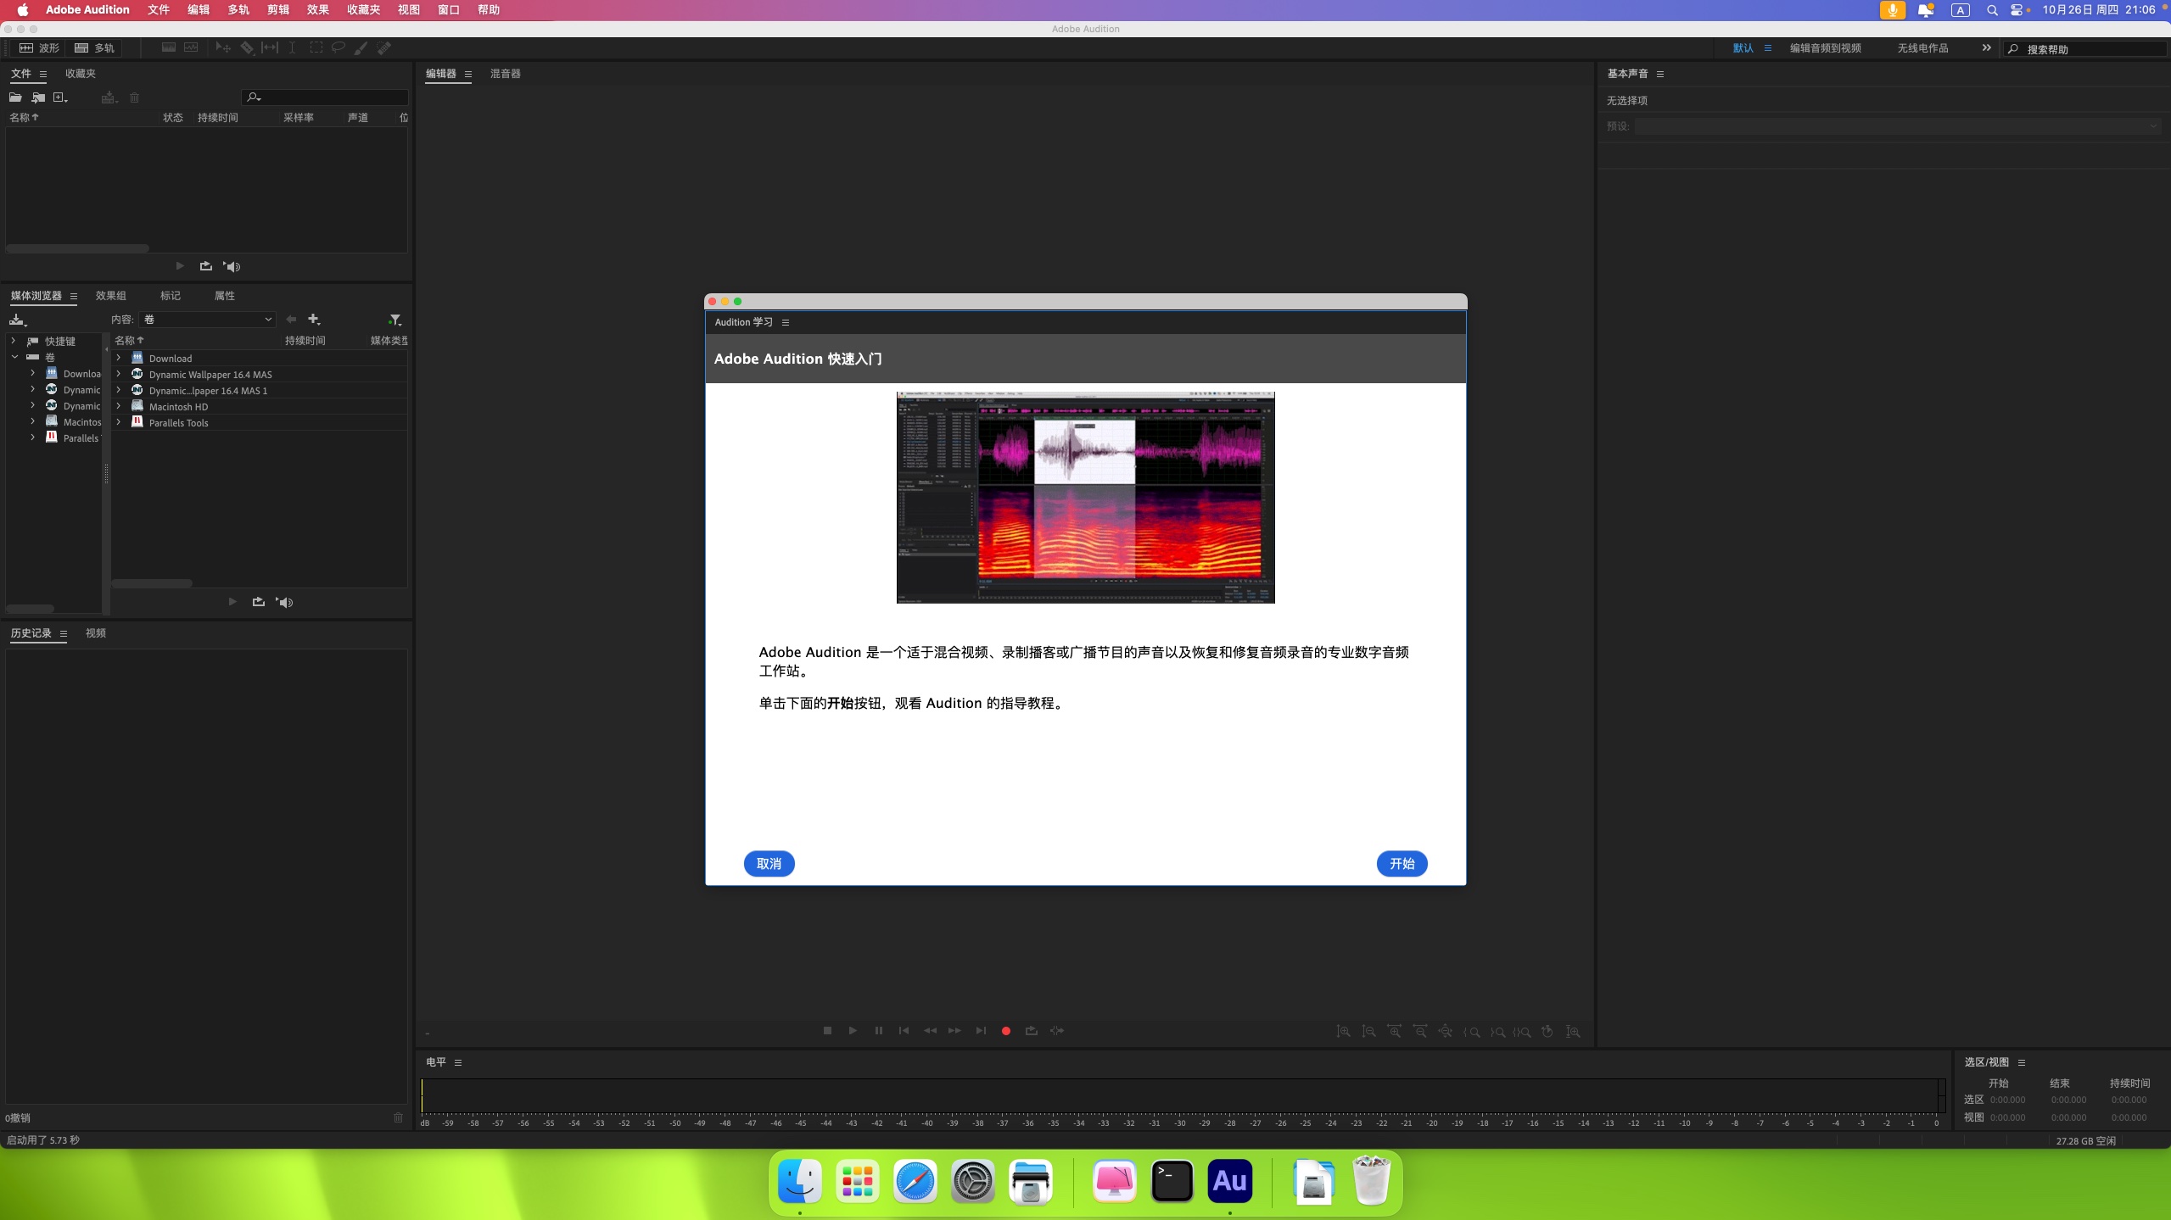This screenshot has width=2171, height=1220.
Task: Toggle loop playback icon in Files panel
Action: pyautogui.click(x=205, y=266)
